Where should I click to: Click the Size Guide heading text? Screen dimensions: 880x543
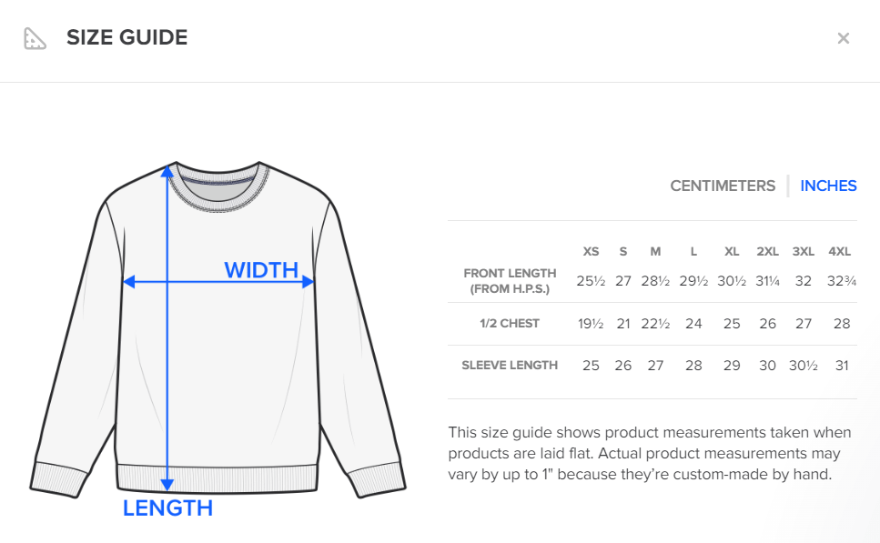[126, 38]
